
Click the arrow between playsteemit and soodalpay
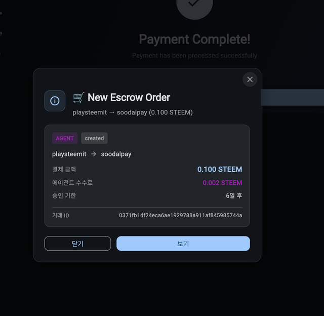pos(94,154)
